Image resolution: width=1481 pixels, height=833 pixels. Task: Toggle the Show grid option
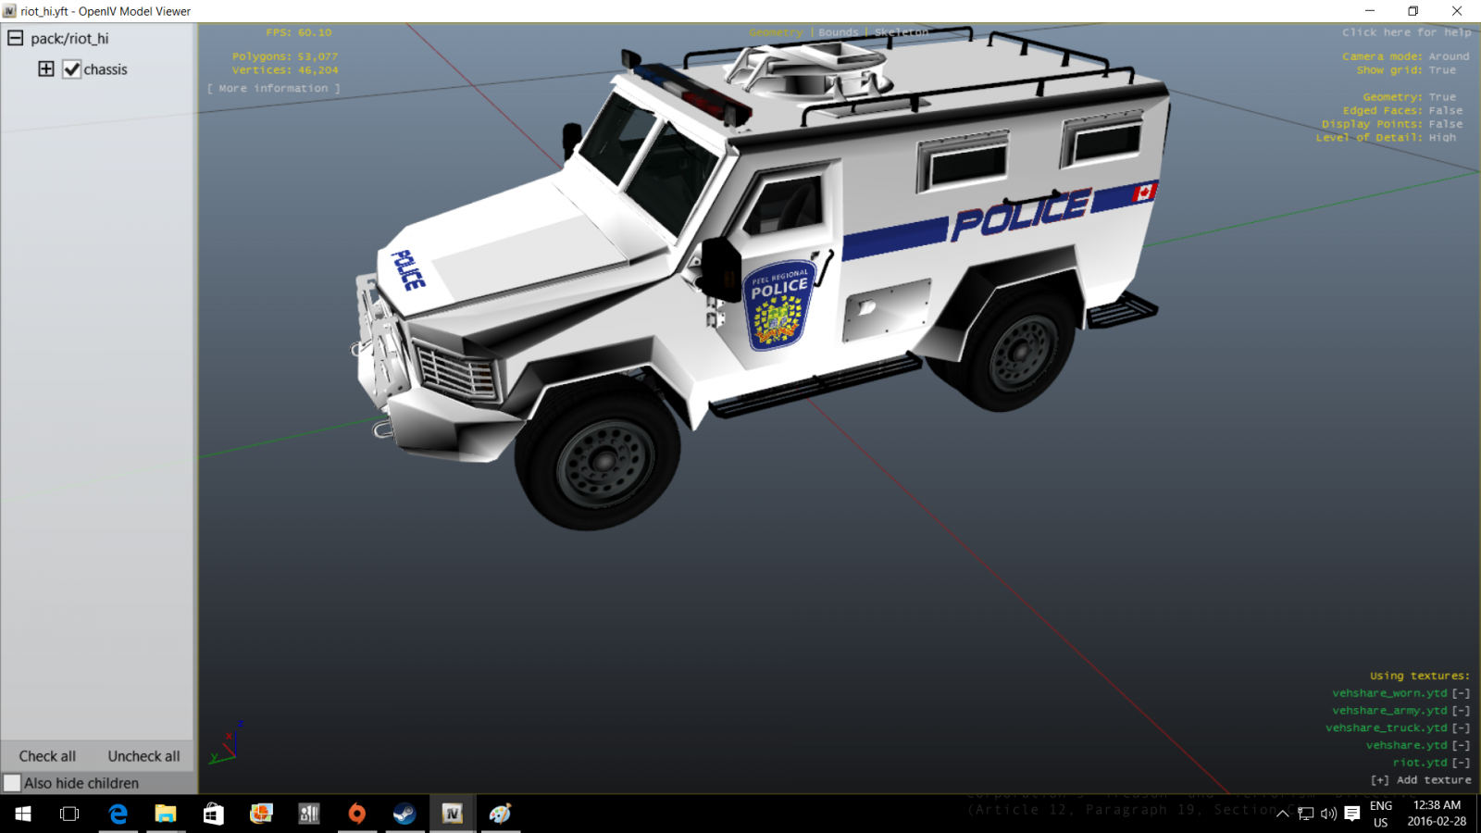coord(1441,70)
